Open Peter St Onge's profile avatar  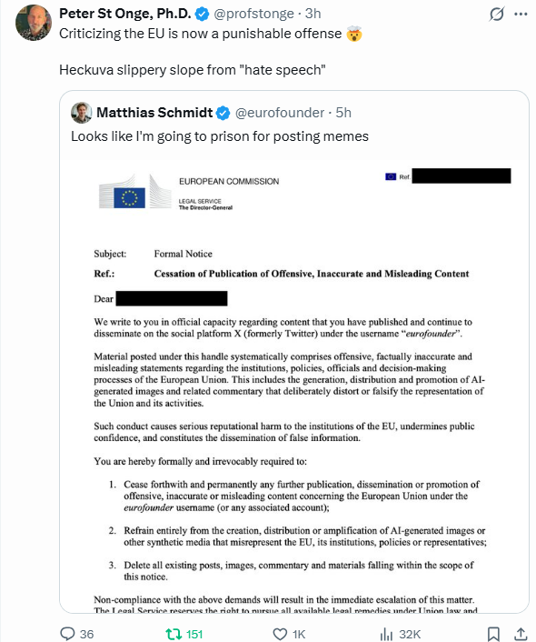coord(34,23)
